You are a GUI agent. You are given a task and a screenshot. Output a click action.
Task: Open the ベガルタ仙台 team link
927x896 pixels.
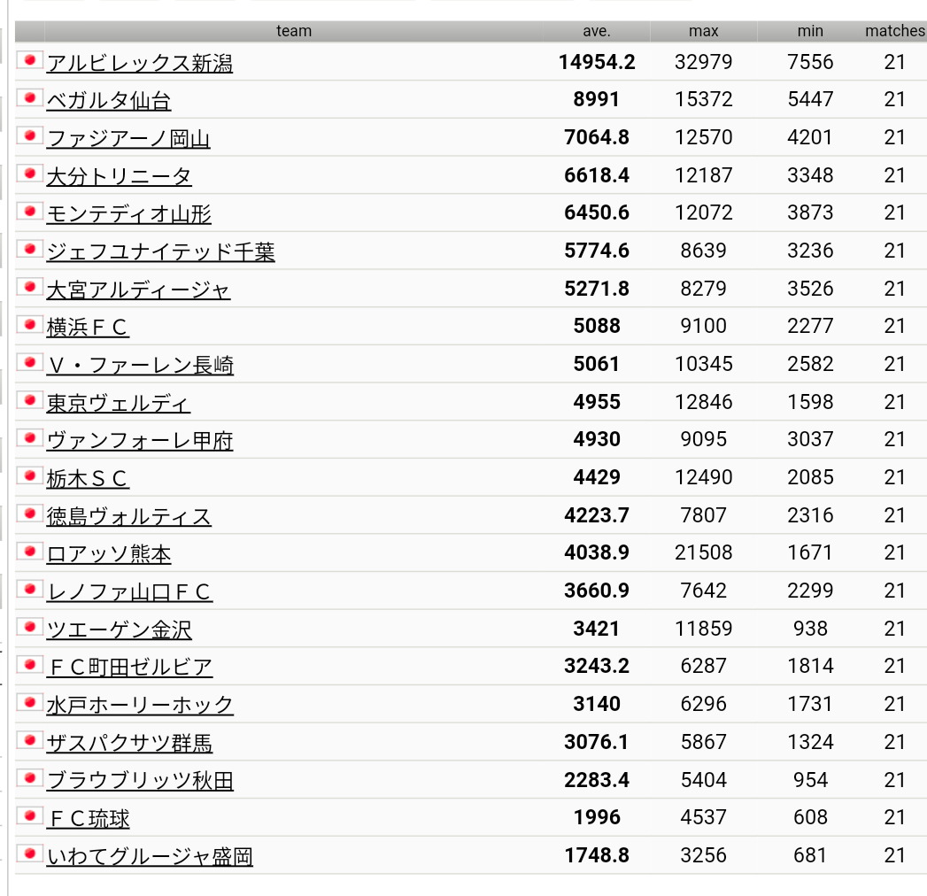(109, 100)
